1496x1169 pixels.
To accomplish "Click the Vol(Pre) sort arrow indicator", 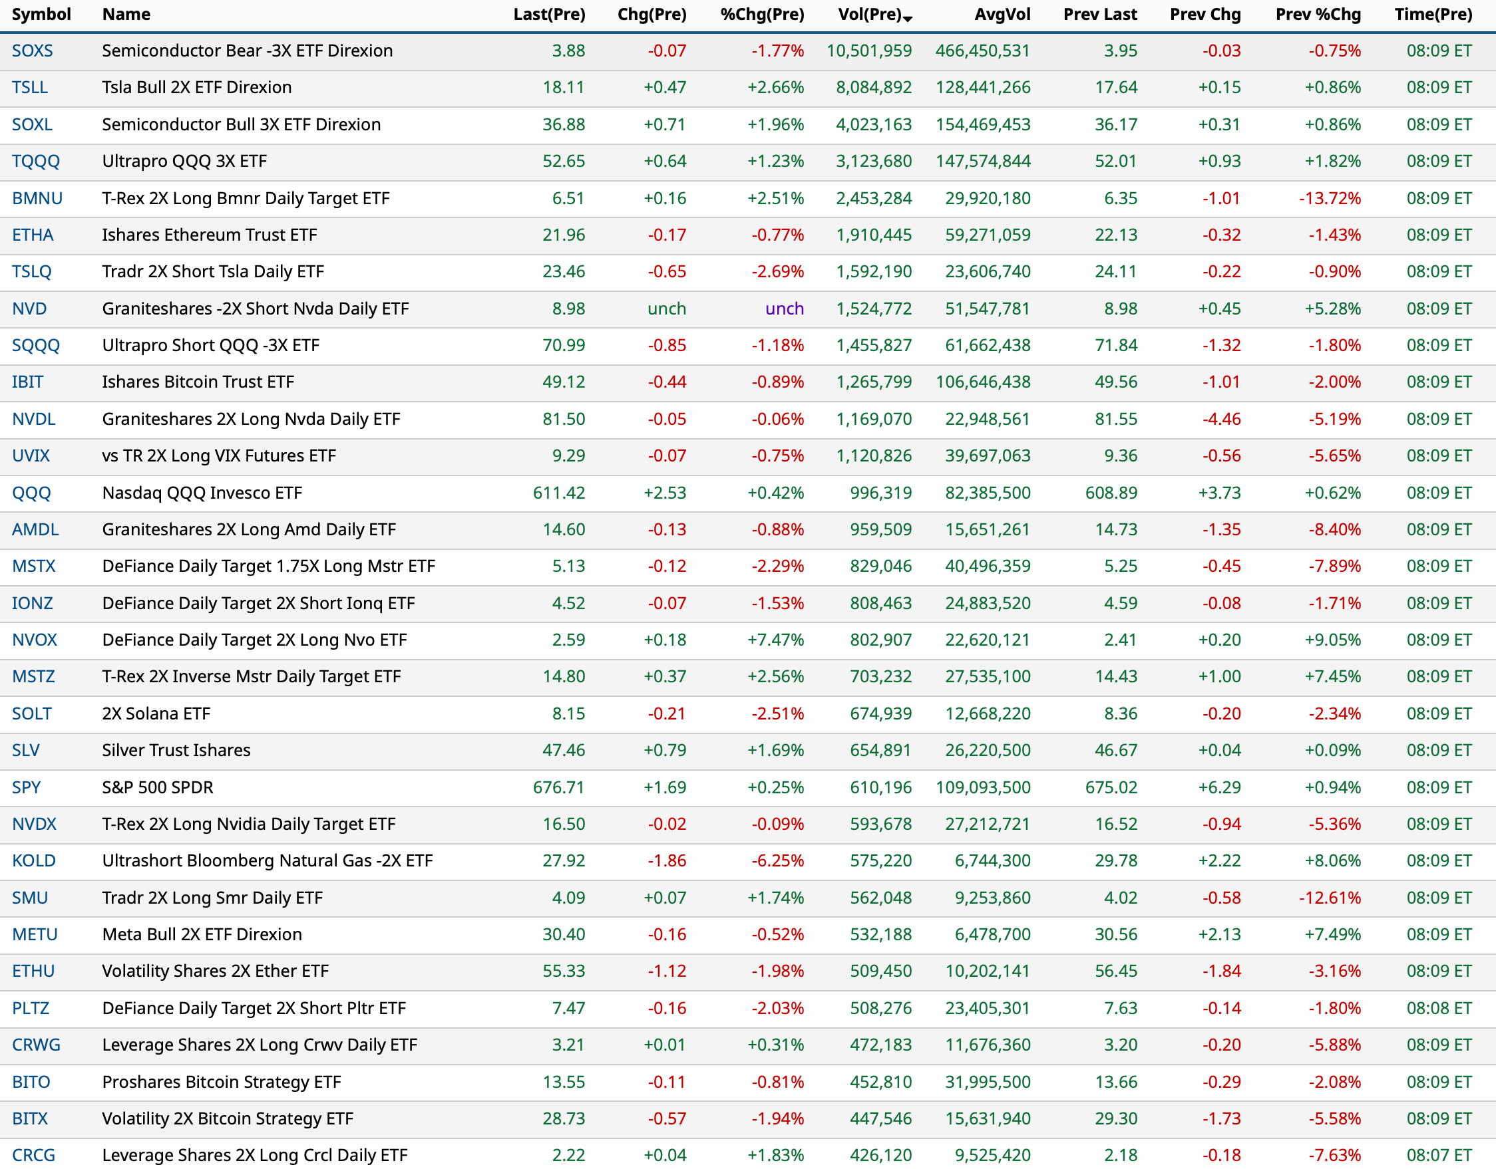I will [908, 19].
